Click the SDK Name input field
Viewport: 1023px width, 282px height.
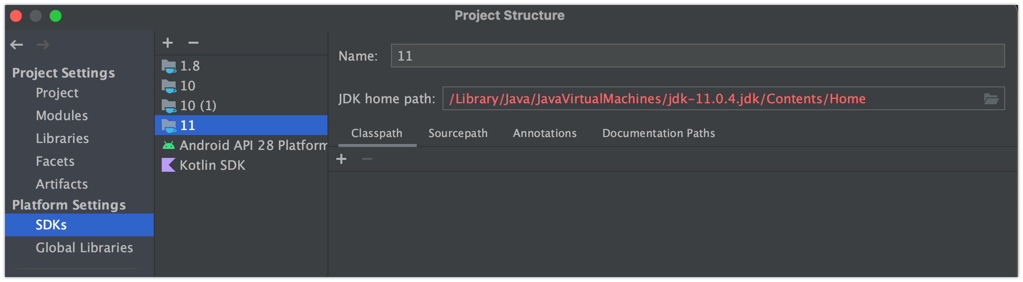pyautogui.click(x=697, y=56)
